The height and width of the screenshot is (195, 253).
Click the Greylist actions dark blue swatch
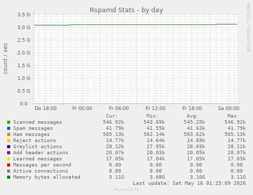click(x=9, y=147)
